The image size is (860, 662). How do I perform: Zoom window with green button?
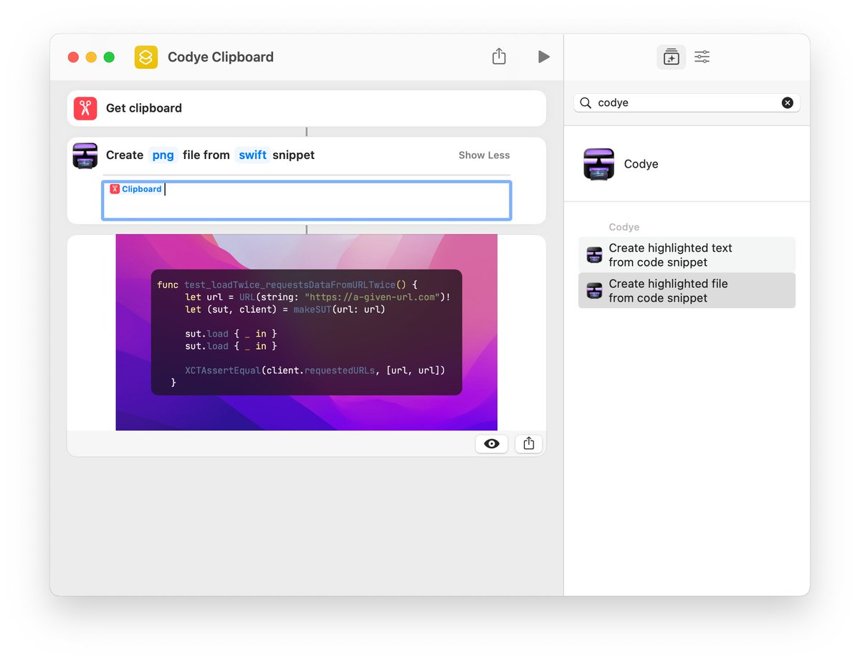[109, 57]
